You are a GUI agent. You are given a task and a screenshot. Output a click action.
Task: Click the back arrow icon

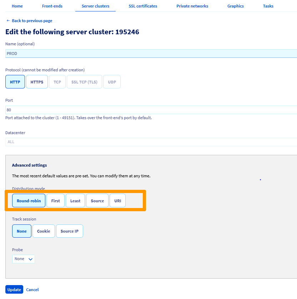(8, 21)
